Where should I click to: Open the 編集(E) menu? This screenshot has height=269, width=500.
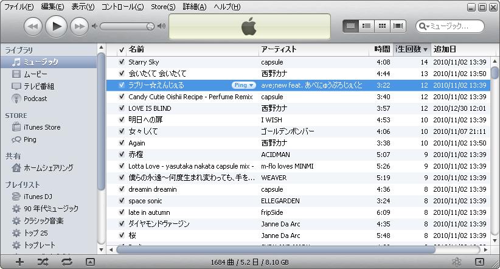click(x=52, y=7)
